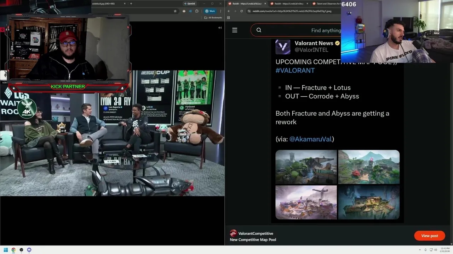
Task: Open the top-left Fracture map thumbnail
Action: click(x=306, y=167)
